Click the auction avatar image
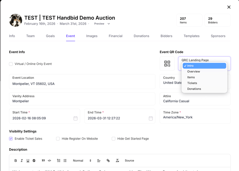The image size is (239, 171). coord(16,20)
